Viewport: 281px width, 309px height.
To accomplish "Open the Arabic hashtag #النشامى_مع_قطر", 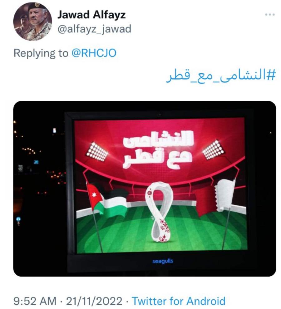I will pos(221,76).
